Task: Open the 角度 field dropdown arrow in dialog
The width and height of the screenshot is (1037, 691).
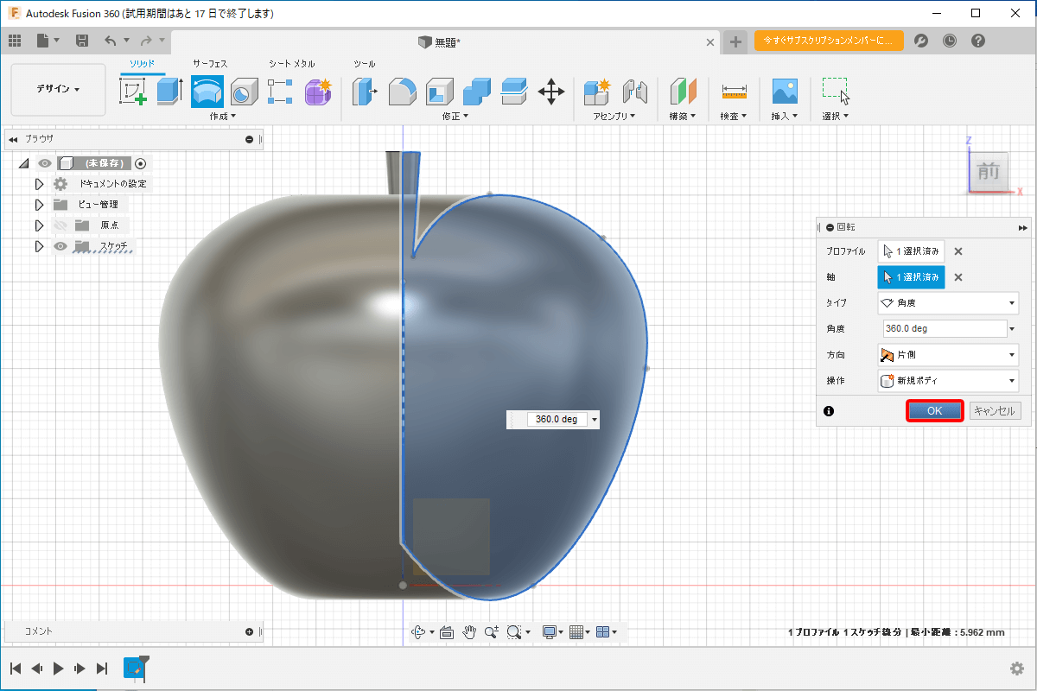Action: 1014,329
